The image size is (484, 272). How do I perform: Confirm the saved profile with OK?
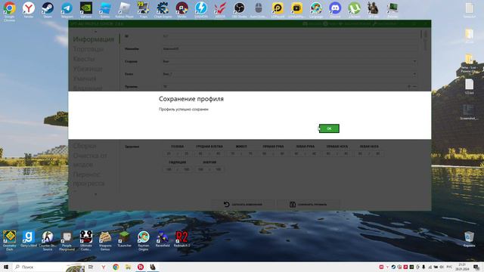pos(329,128)
